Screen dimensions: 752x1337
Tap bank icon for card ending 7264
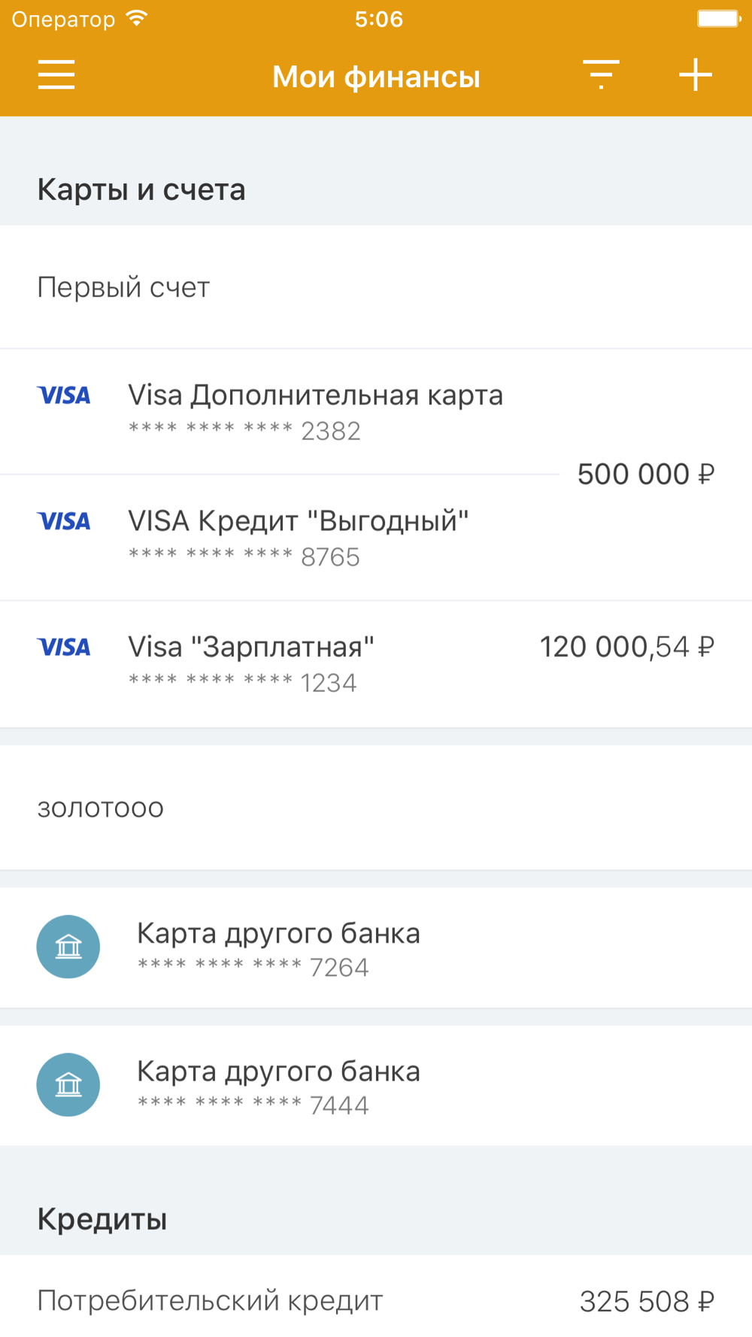68,947
